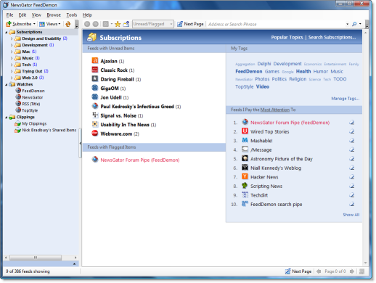Screen dimensions: 376x283
Task: Click the Show All link
Action: coord(351,215)
